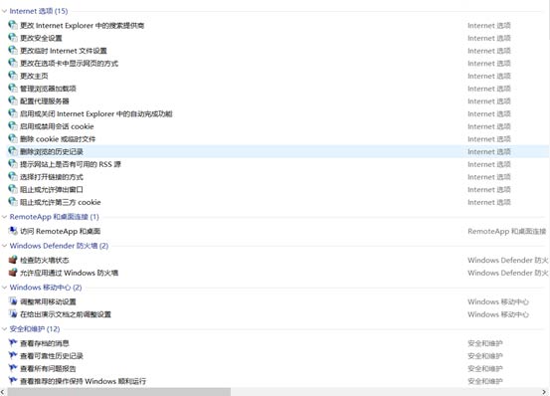Click the icon beside 启用或禁用会话 cookie
550x396 pixels.
click(13, 125)
